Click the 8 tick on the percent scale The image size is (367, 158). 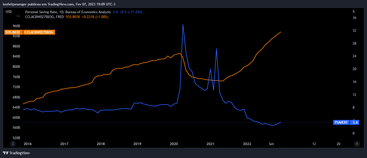(354, 108)
